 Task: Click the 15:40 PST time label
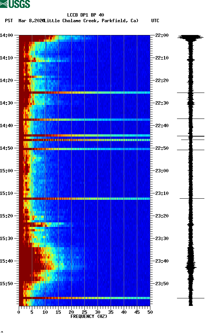pos(6,261)
